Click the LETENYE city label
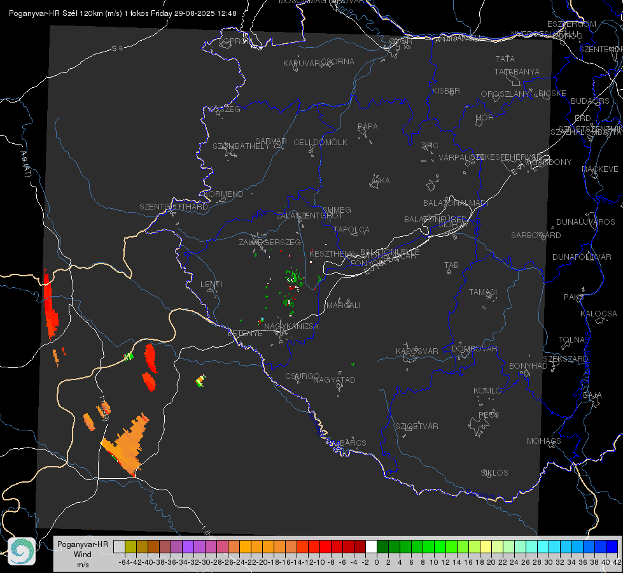Image resolution: width=623 pixels, height=573 pixels. [x=245, y=333]
